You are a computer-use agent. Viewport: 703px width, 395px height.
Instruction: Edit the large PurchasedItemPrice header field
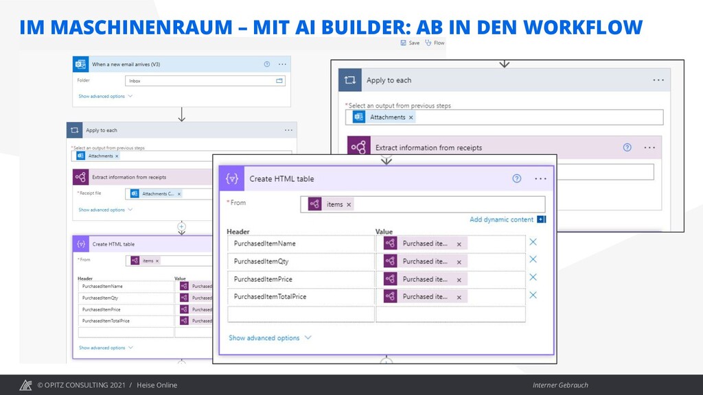coord(301,279)
